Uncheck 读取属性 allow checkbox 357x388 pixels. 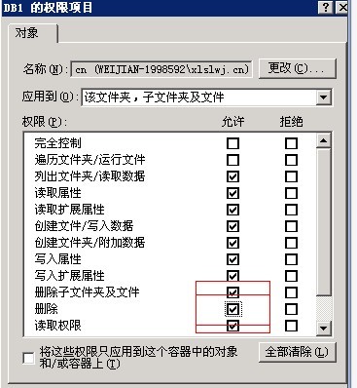pos(232,193)
